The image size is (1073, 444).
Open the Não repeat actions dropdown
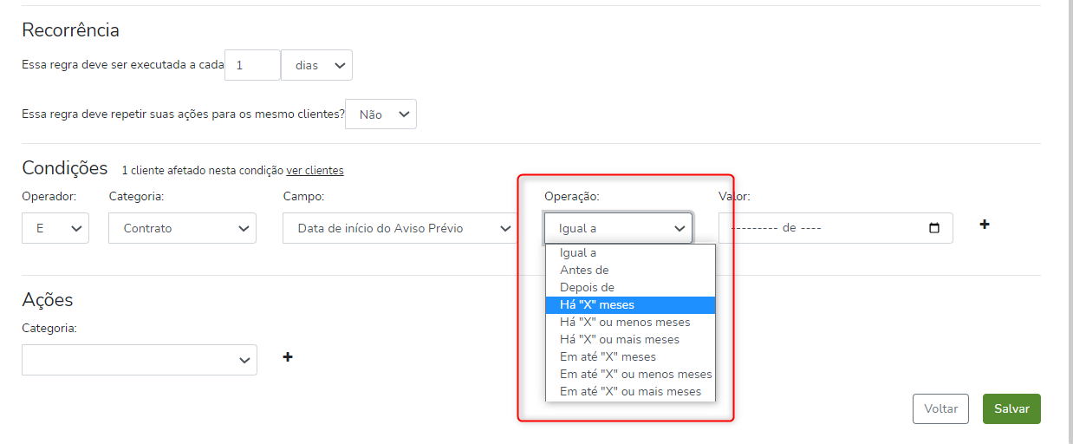[380, 114]
